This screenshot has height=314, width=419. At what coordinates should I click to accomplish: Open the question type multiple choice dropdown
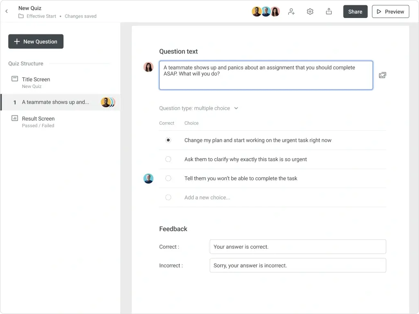pos(199,108)
